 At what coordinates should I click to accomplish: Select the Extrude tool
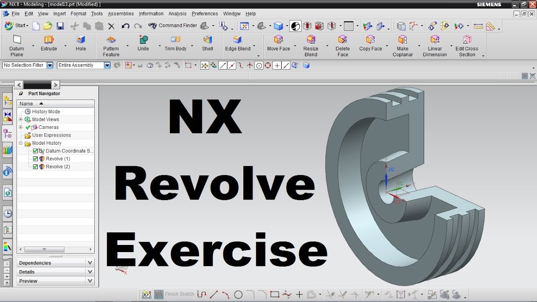click(49, 43)
